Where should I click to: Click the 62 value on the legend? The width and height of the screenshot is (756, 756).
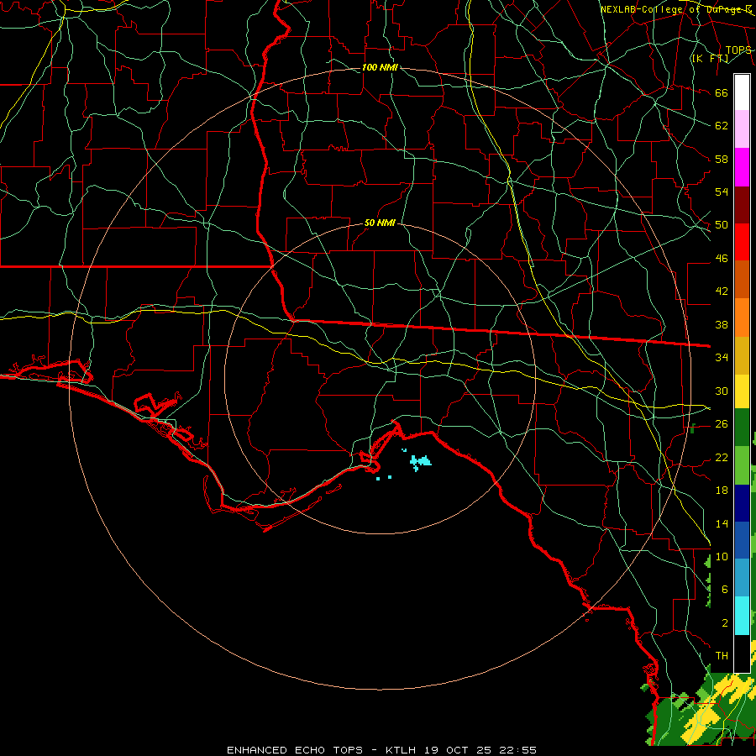(x=722, y=126)
